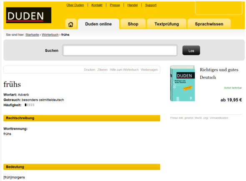The width and height of the screenshot is (246, 181).
Task: Click the frühs headword title
Action: [x=12, y=84]
